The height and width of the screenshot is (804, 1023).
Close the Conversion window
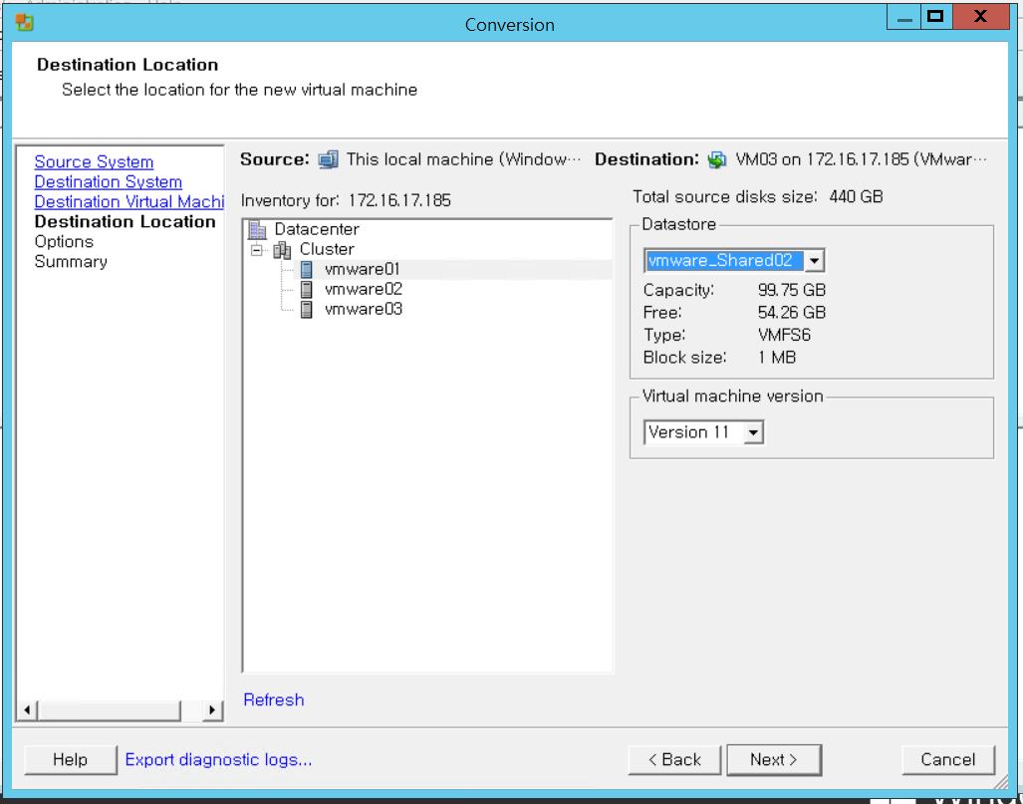(x=980, y=18)
